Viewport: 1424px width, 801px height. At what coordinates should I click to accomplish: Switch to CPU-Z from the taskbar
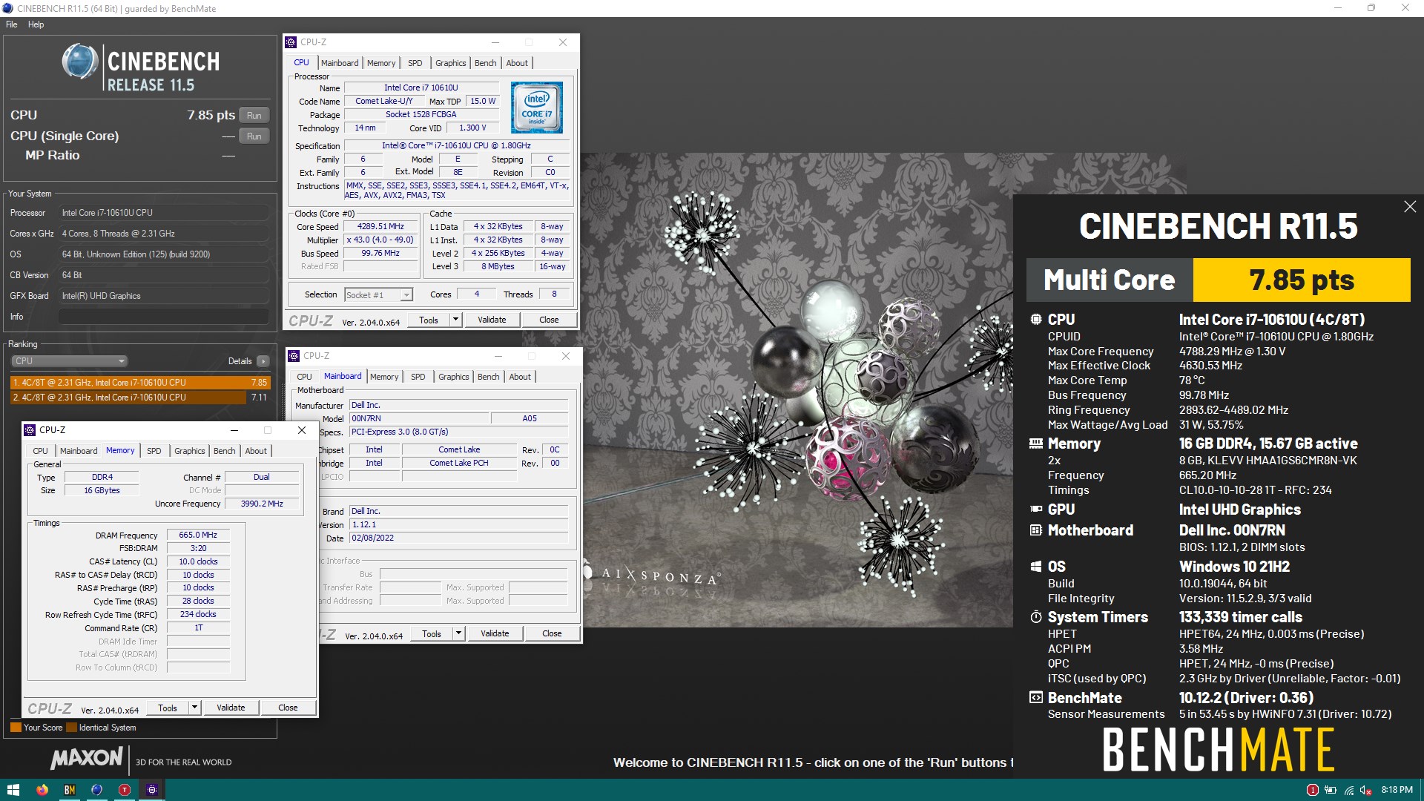click(151, 790)
